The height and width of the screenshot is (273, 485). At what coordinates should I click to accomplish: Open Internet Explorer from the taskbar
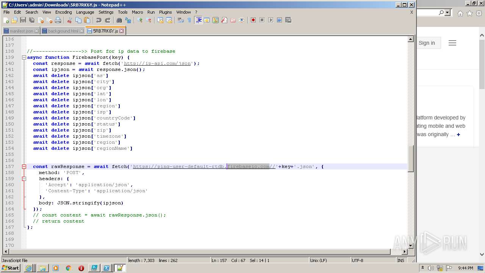pos(29,268)
